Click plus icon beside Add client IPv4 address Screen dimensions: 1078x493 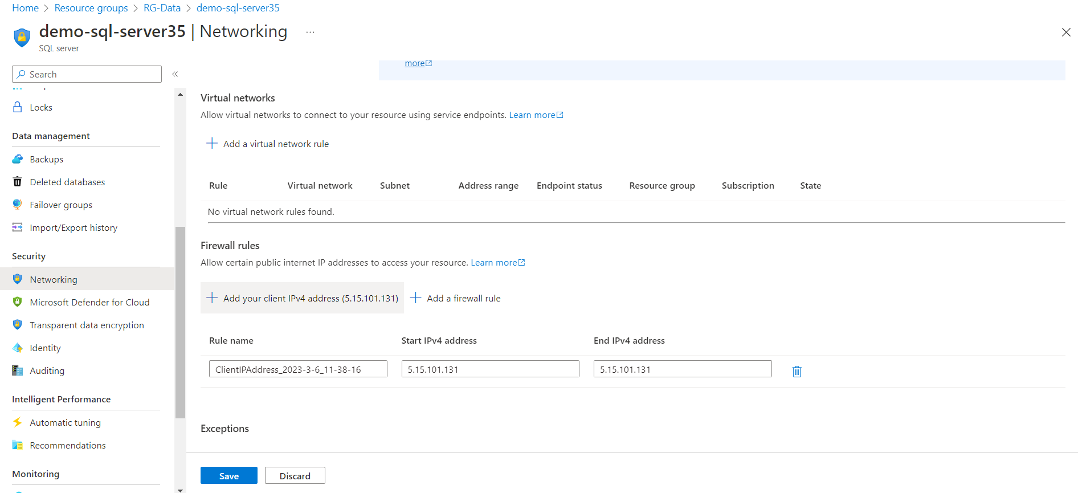tap(212, 298)
